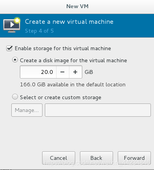Increase disk size with plus button
The width and height of the screenshot is (154, 170).
pos(76,72)
